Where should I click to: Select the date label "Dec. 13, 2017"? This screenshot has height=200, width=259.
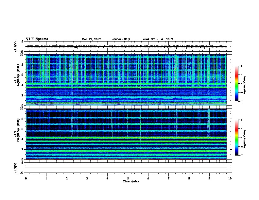click(x=91, y=39)
